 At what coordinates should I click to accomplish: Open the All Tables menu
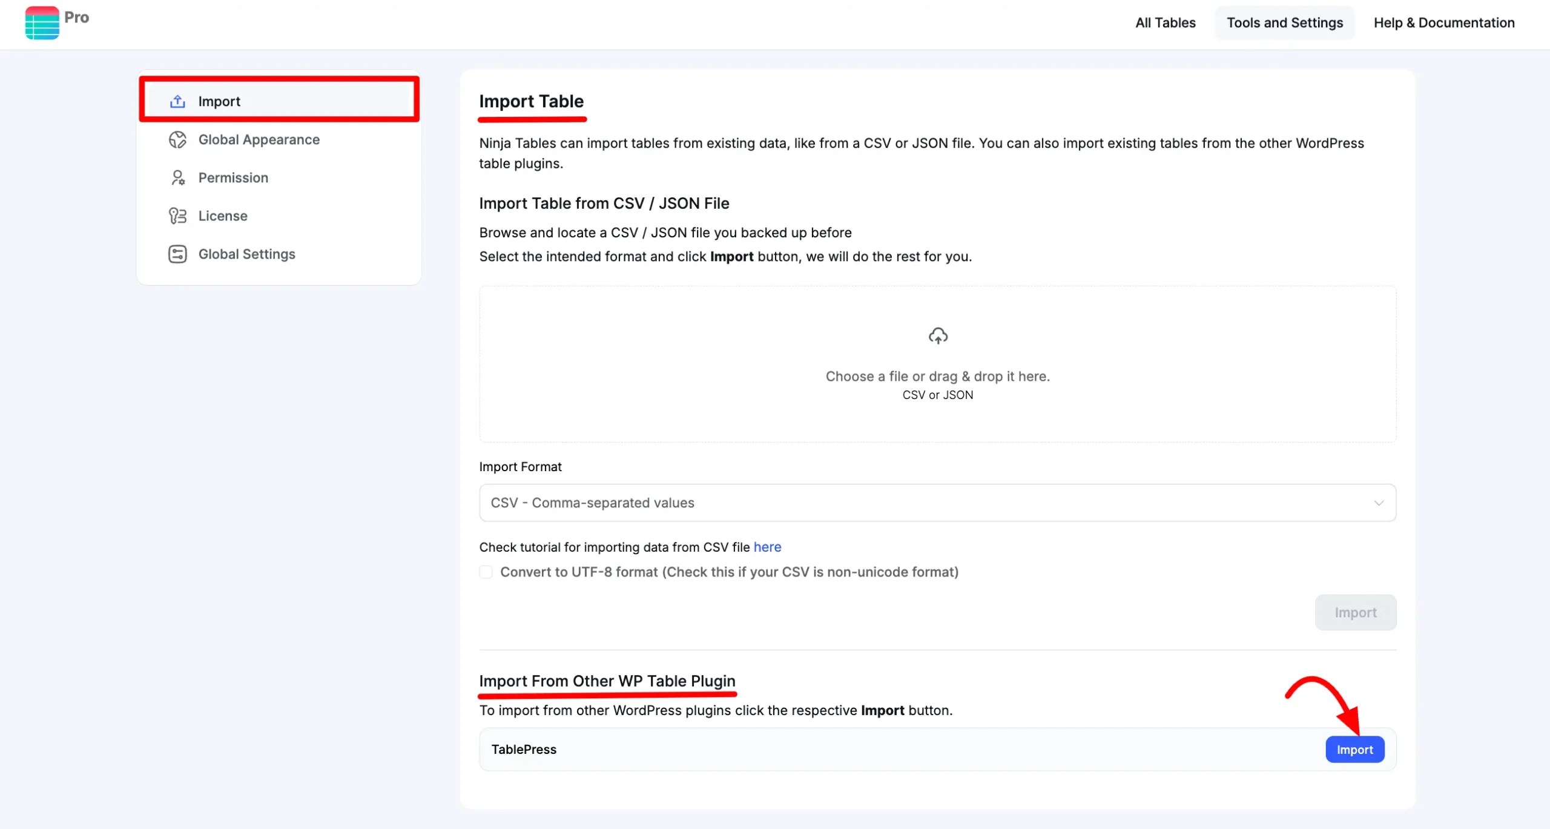[1165, 23]
